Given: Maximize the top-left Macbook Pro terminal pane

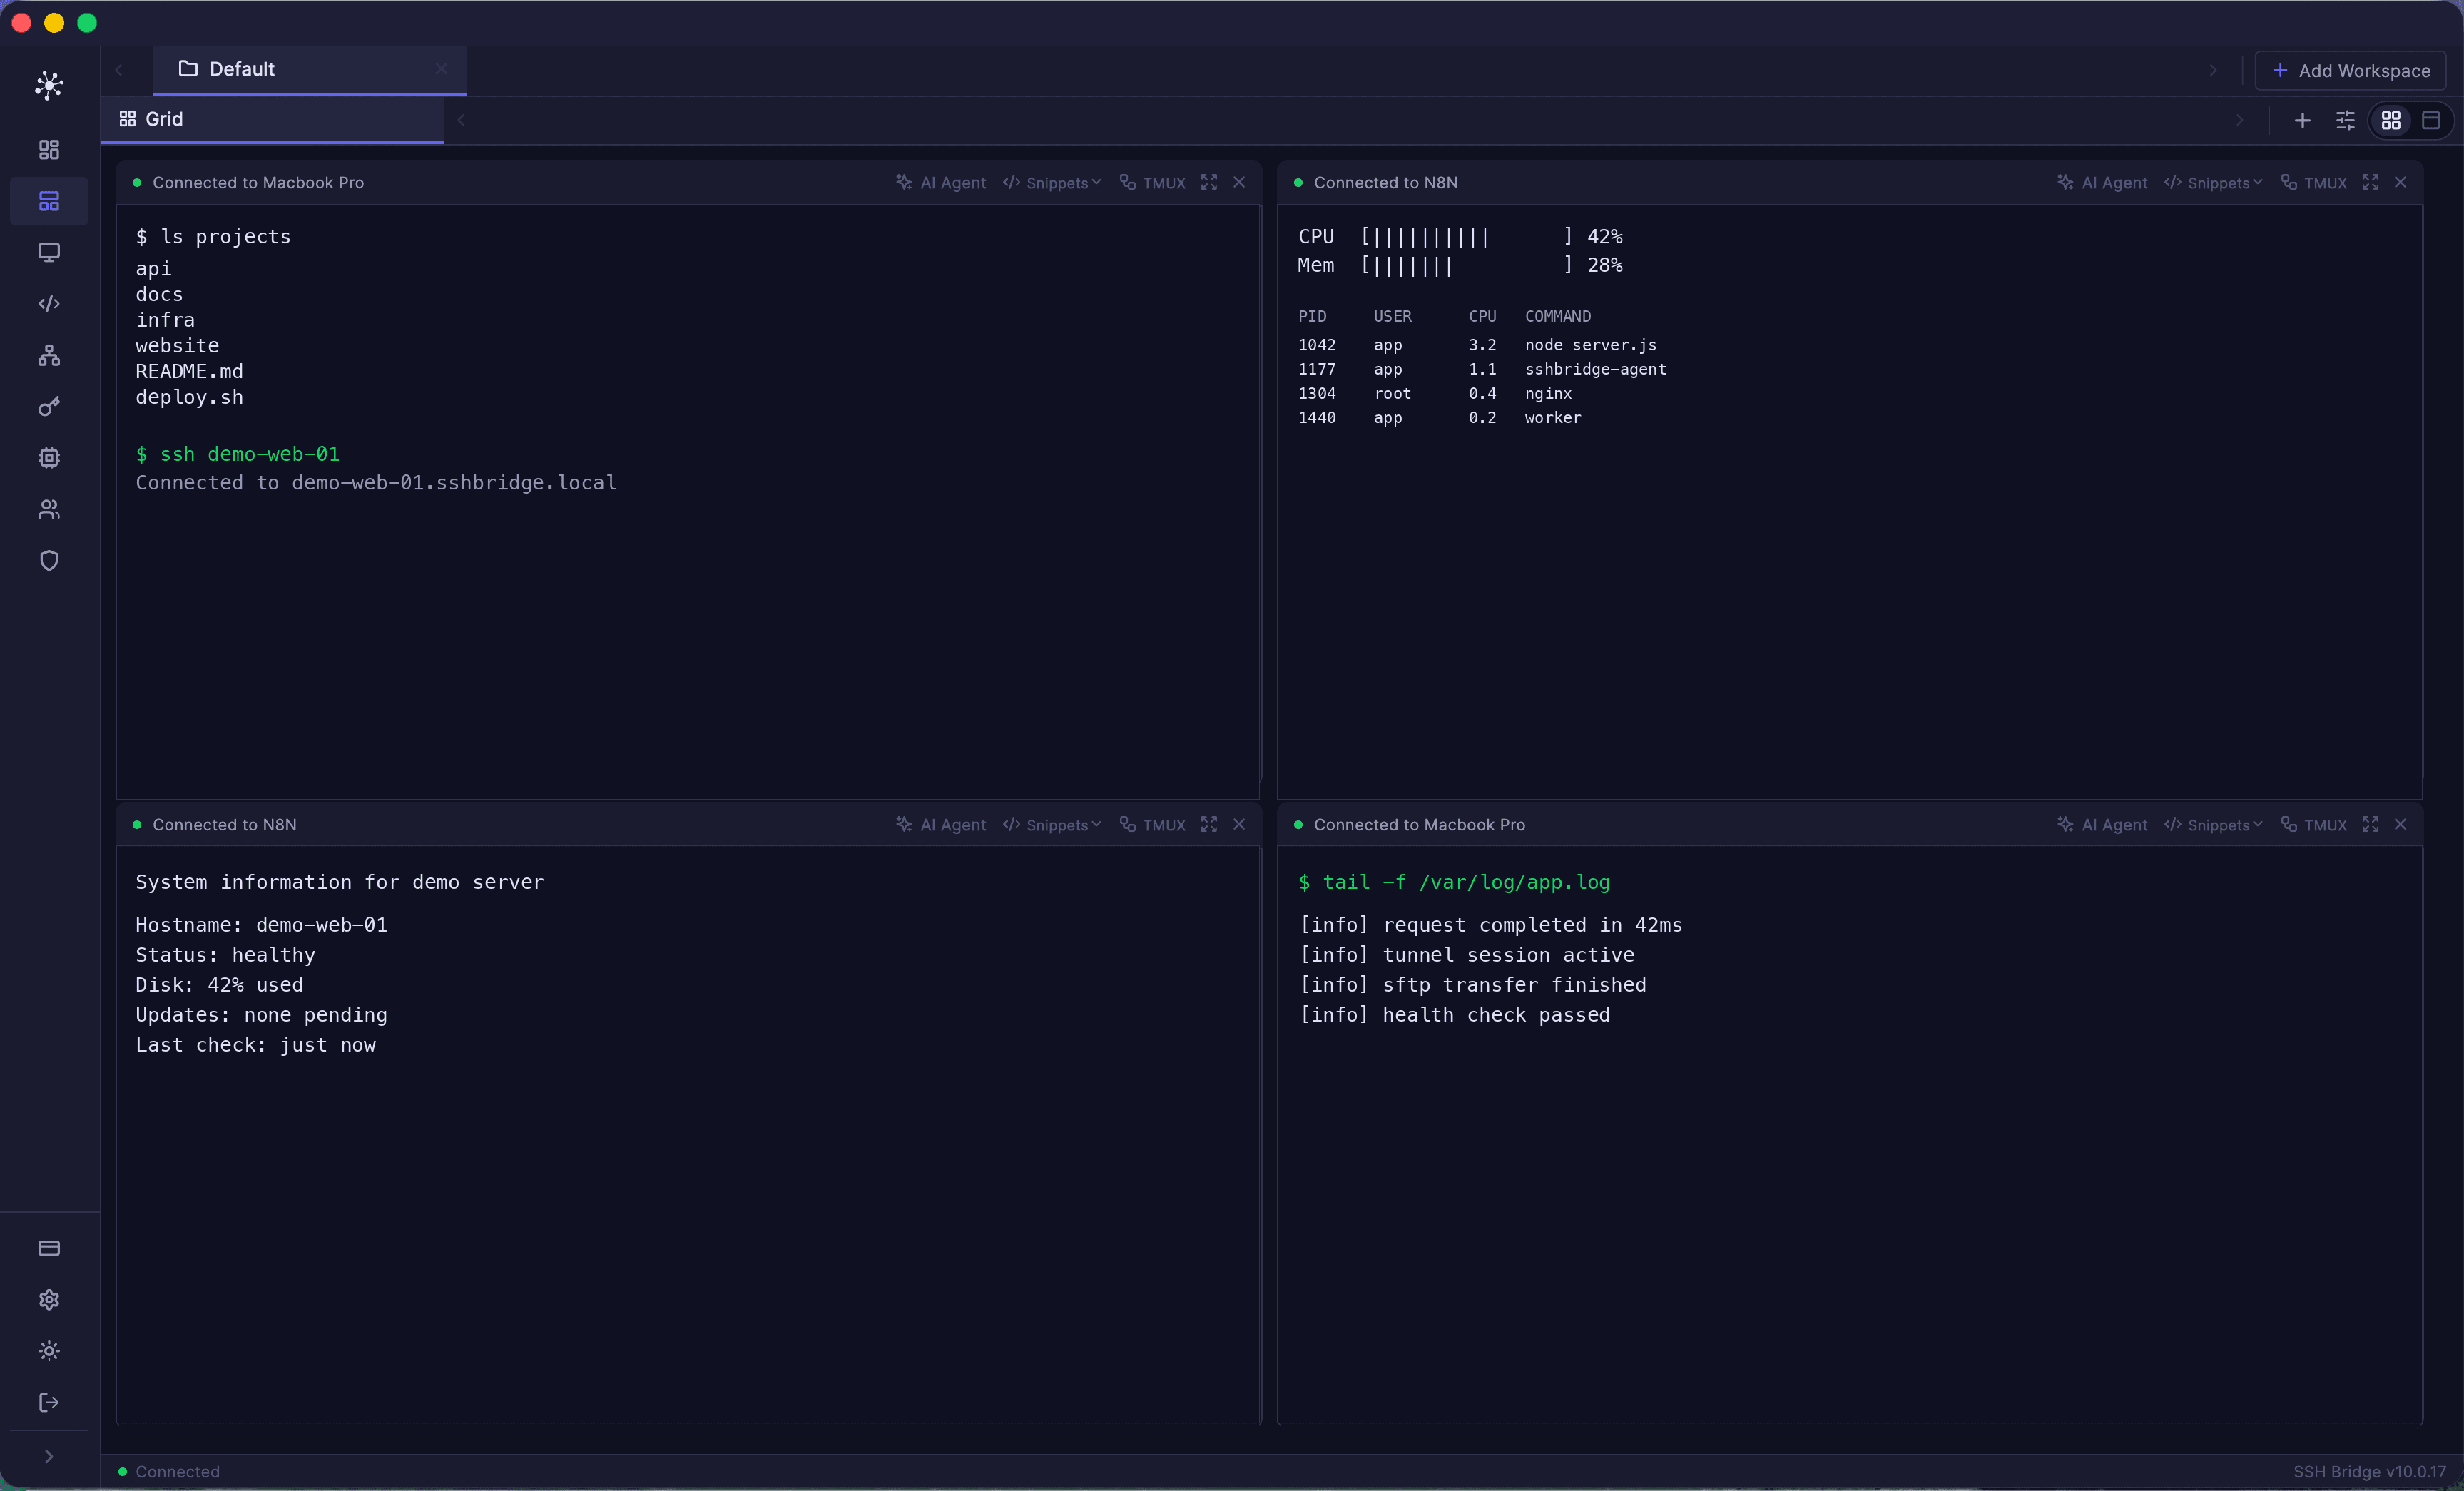Looking at the screenshot, I should pyautogui.click(x=1209, y=182).
